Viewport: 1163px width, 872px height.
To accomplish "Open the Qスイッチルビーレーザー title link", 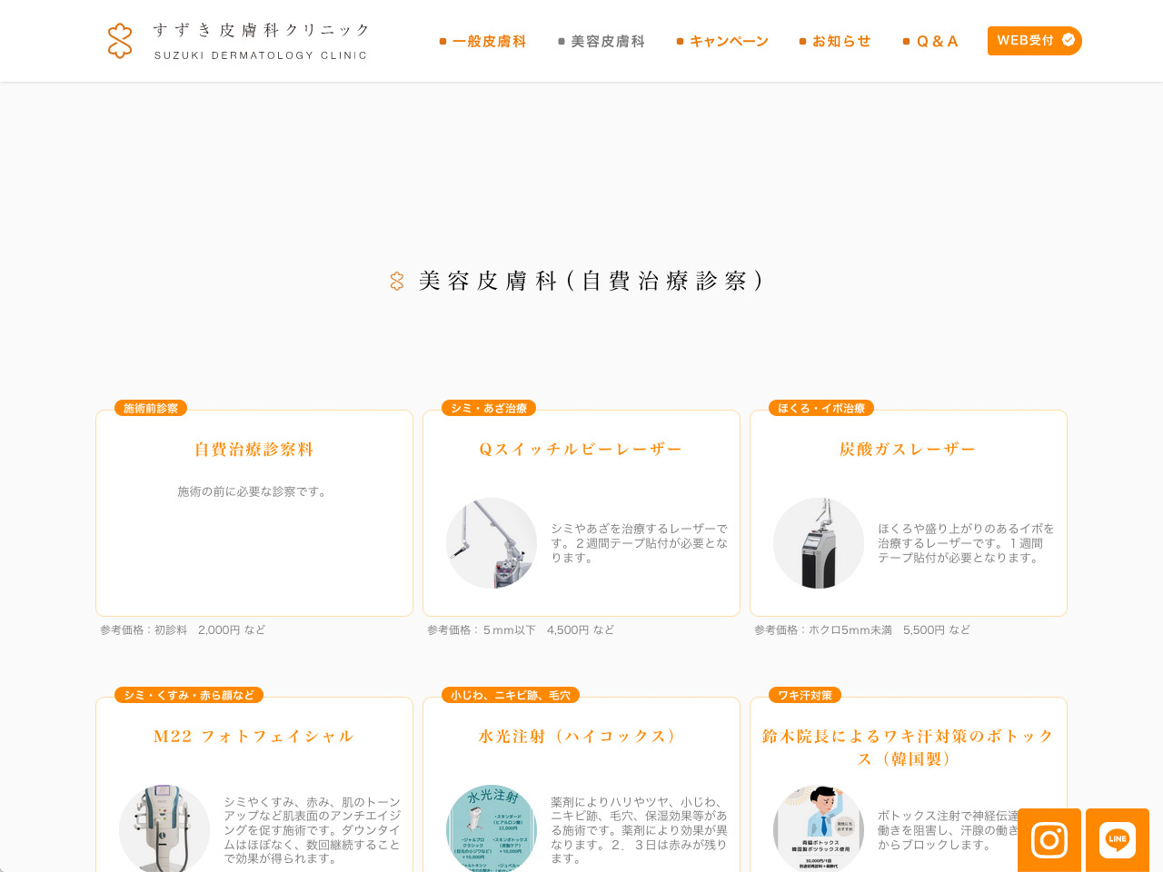I will pos(581,450).
